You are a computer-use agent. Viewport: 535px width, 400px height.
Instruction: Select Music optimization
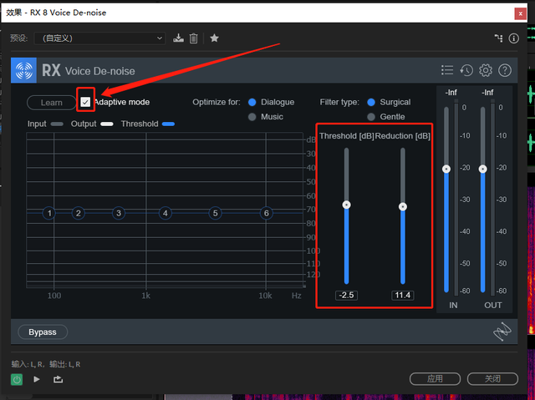[x=252, y=117]
